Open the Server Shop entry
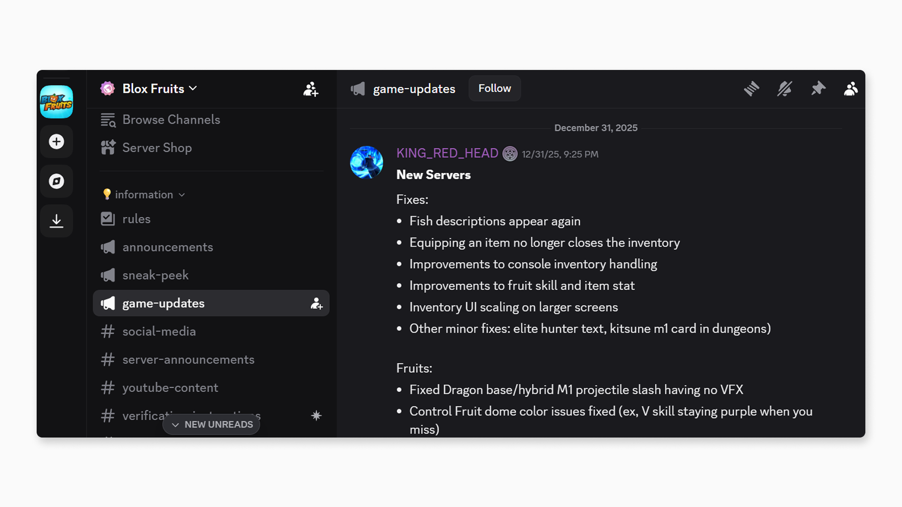The height and width of the screenshot is (507, 902). point(157,148)
